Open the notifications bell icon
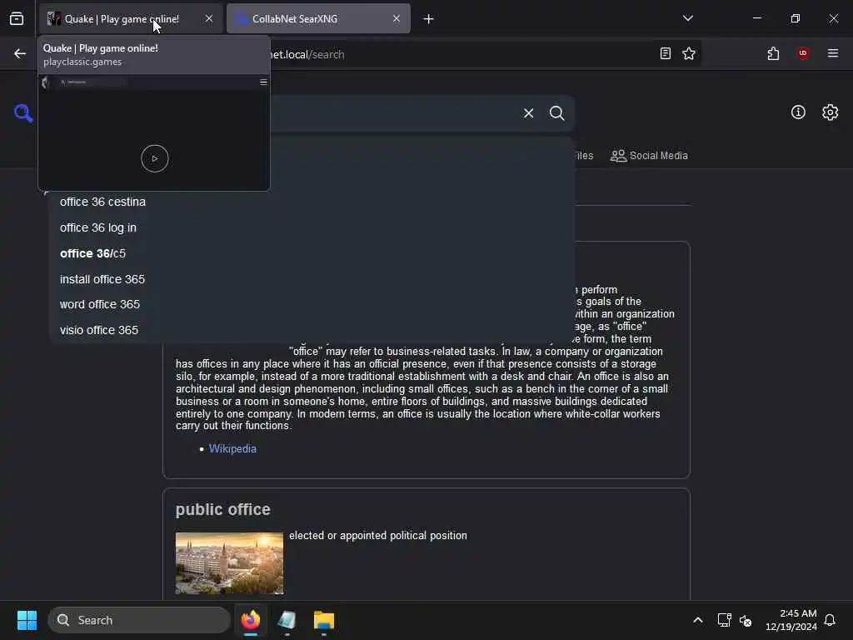 pos(830,620)
